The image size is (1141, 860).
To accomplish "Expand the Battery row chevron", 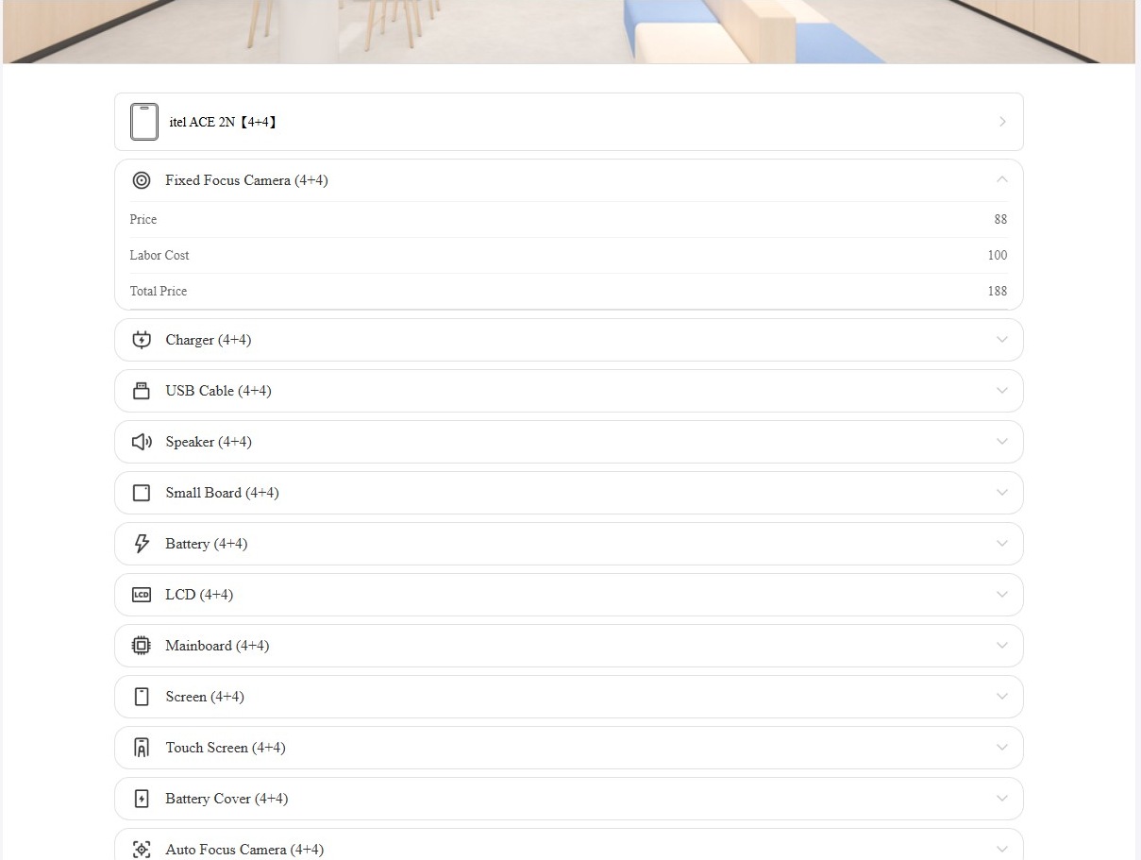I will point(1002,544).
